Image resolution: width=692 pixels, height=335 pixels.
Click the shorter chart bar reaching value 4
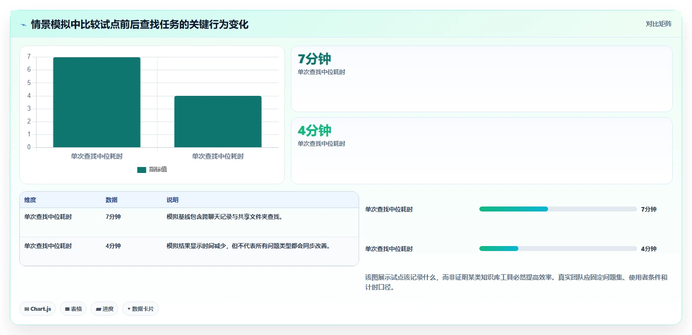pos(218,122)
